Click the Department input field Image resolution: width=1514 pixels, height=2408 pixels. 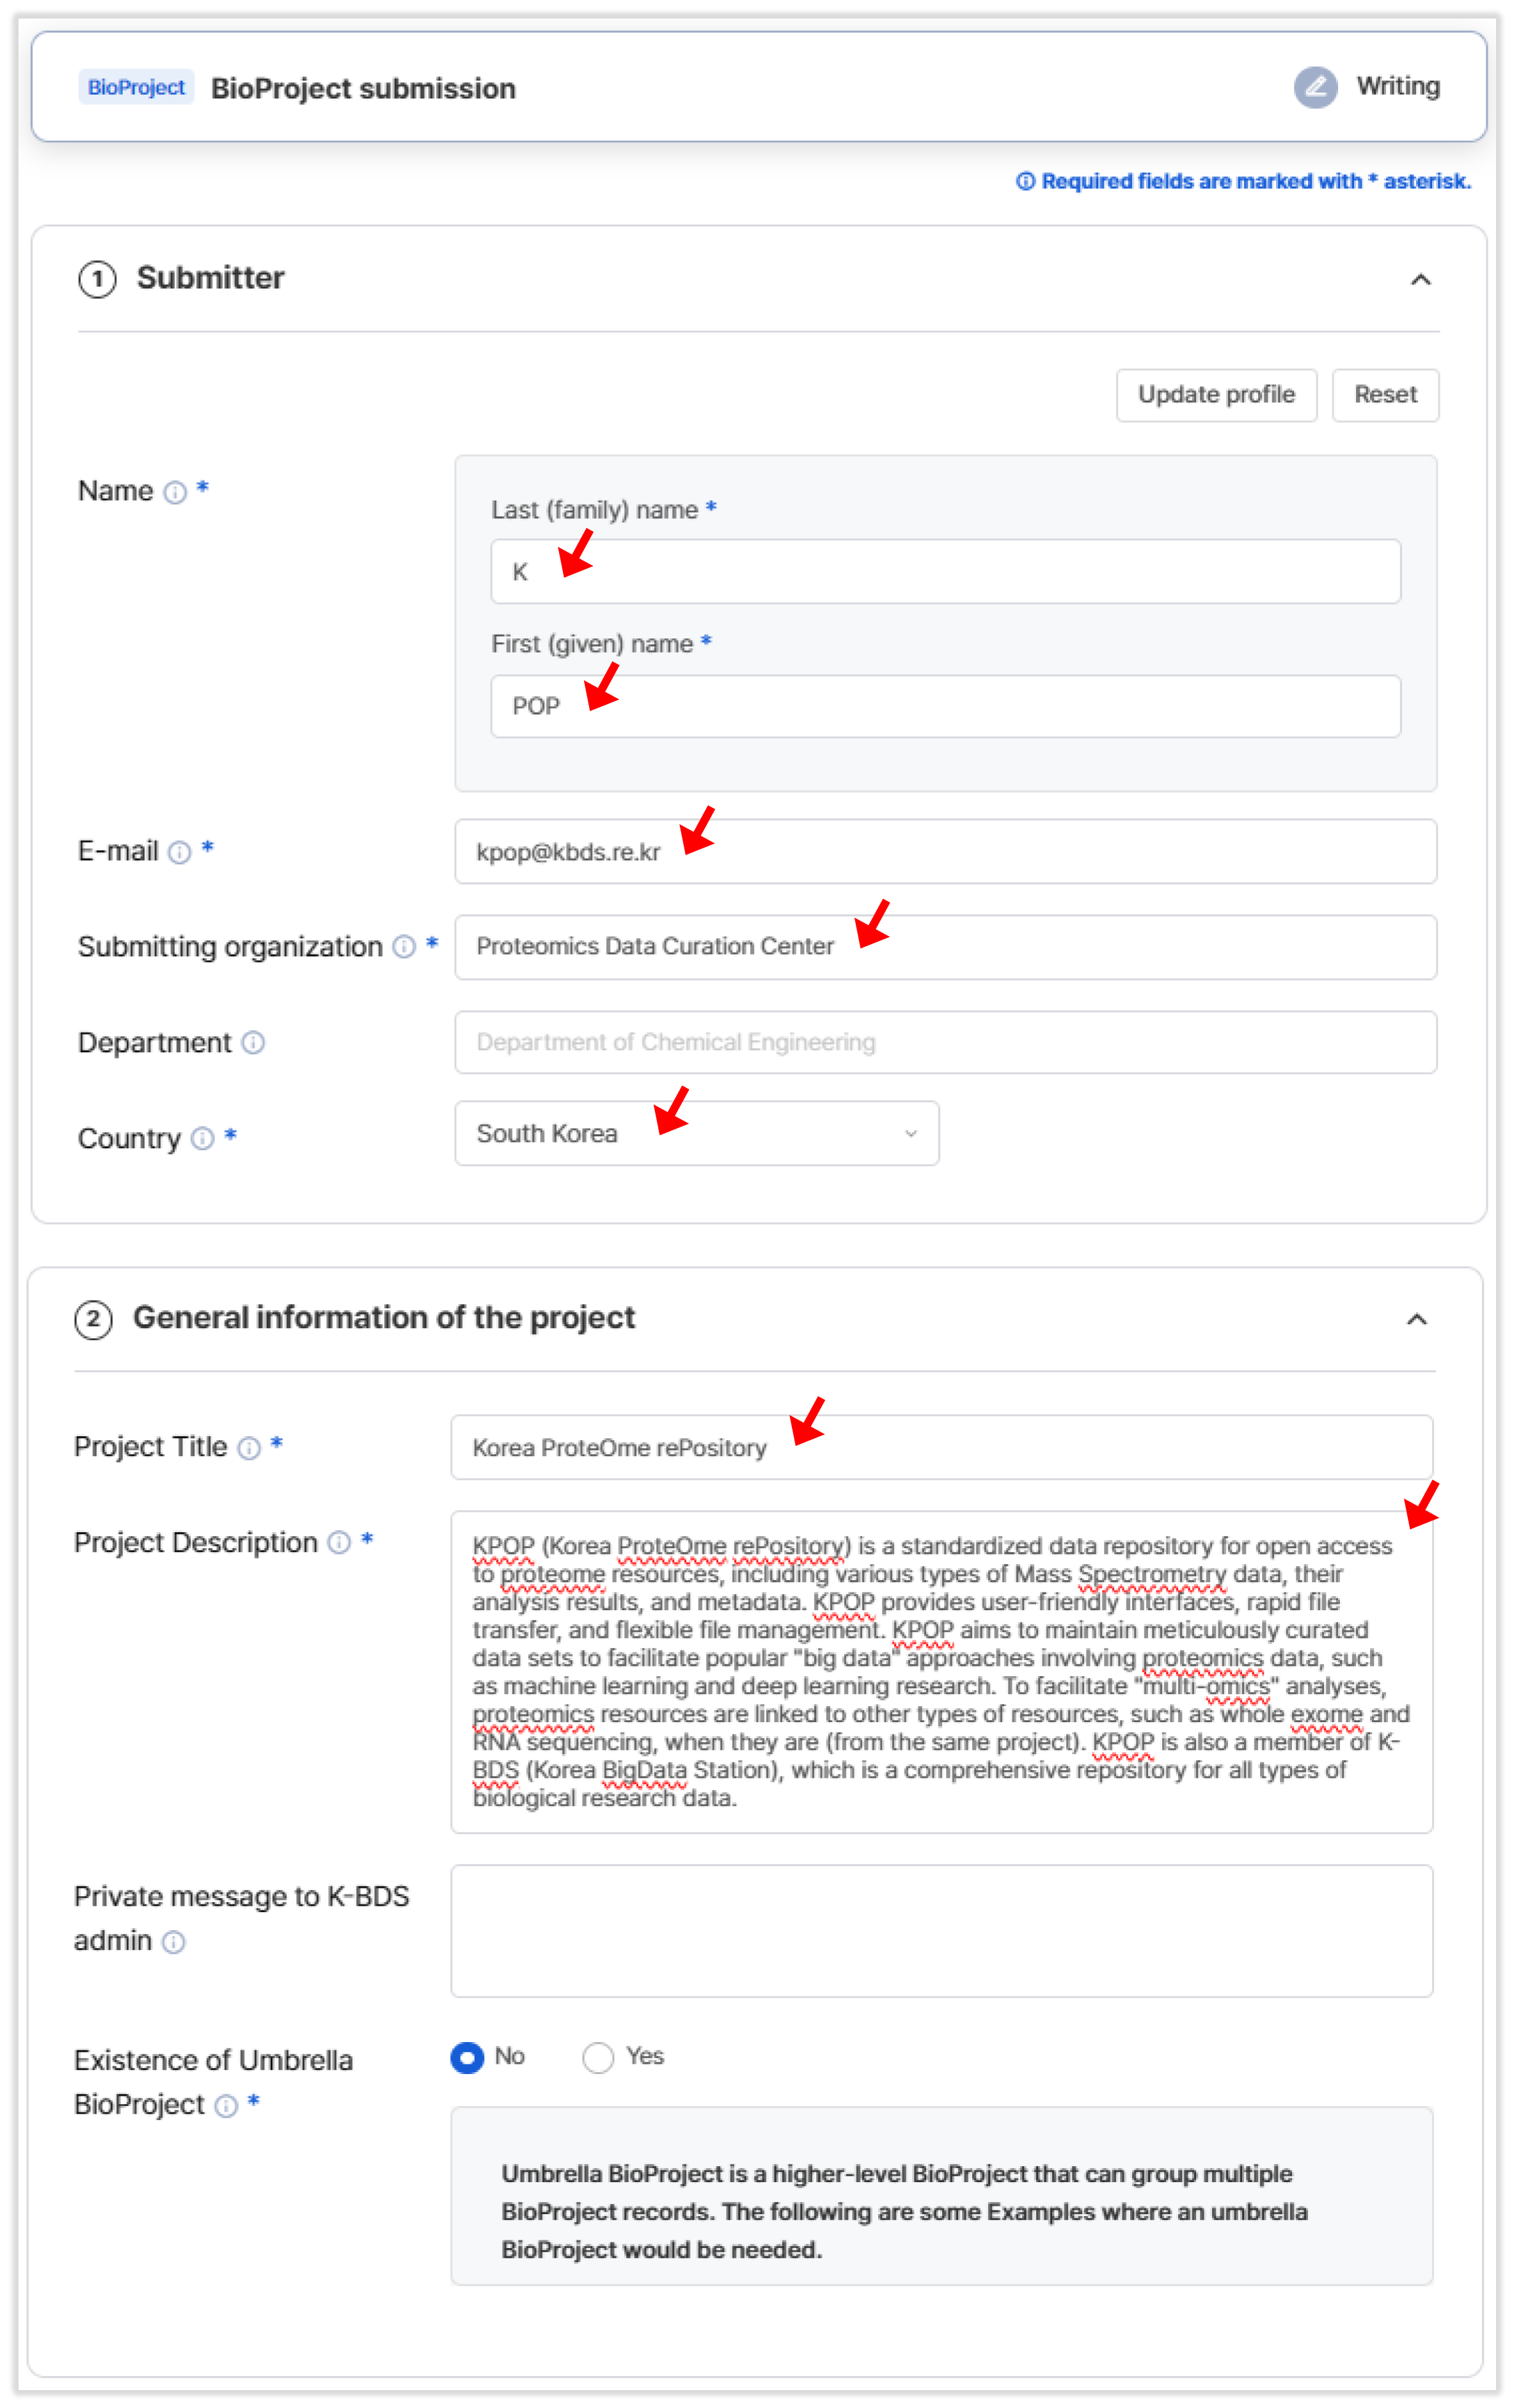click(945, 1042)
